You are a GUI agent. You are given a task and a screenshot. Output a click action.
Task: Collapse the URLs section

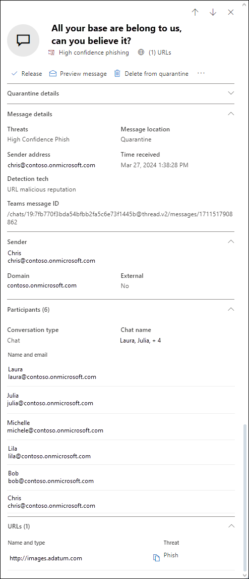[231, 526]
